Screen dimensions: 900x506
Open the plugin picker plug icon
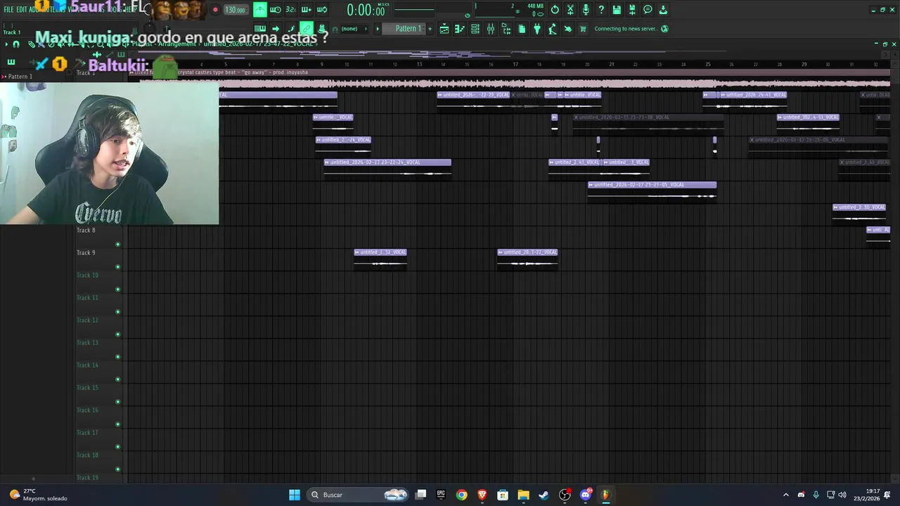click(537, 29)
